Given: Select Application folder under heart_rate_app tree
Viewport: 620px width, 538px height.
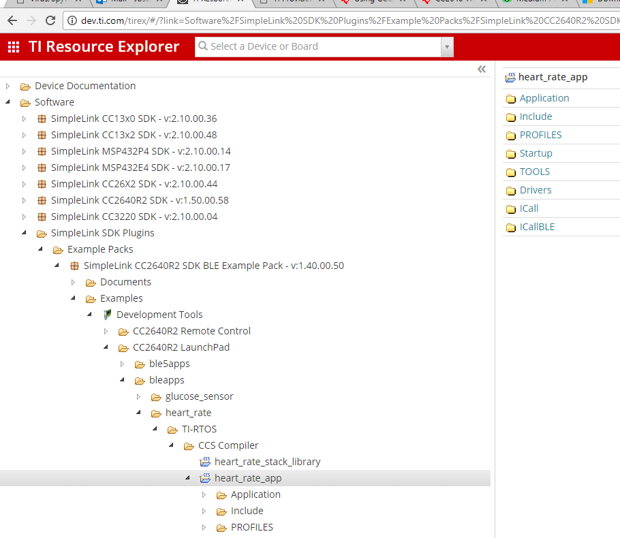Looking at the screenshot, I should [x=255, y=495].
